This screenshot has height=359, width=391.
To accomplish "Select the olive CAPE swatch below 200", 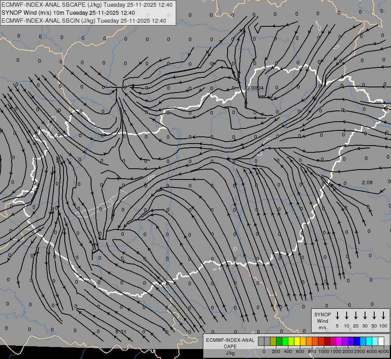I will point(273,341).
